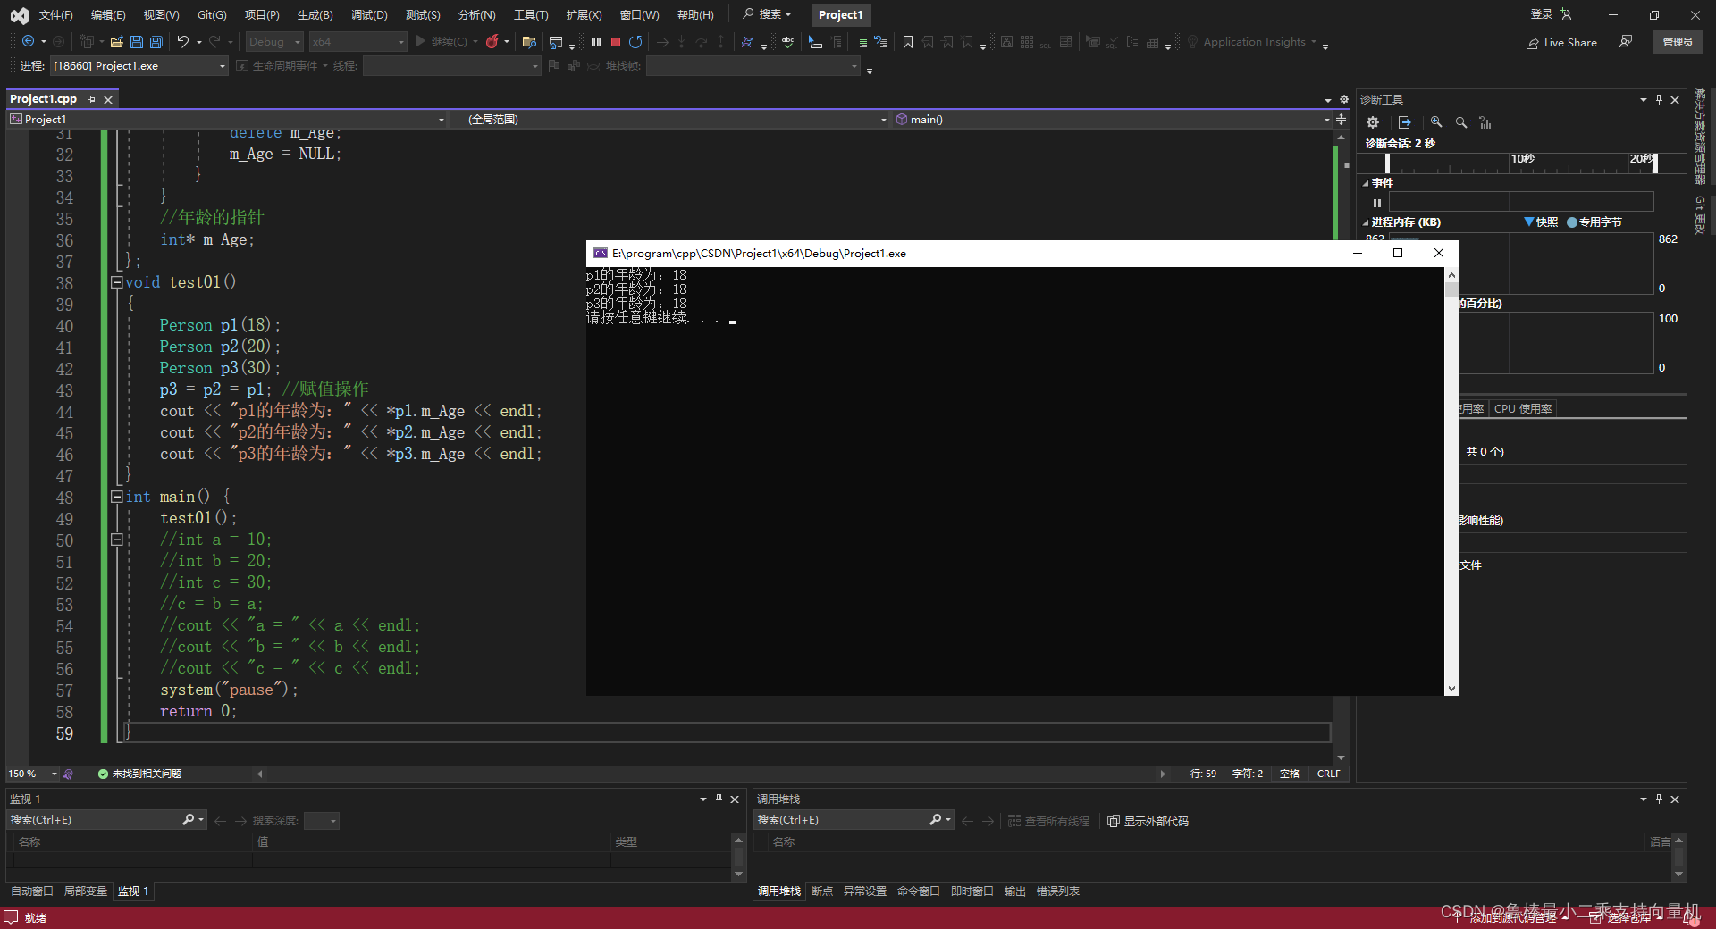
Task: Toggle the 快照 memory marker
Action: click(x=1541, y=222)
